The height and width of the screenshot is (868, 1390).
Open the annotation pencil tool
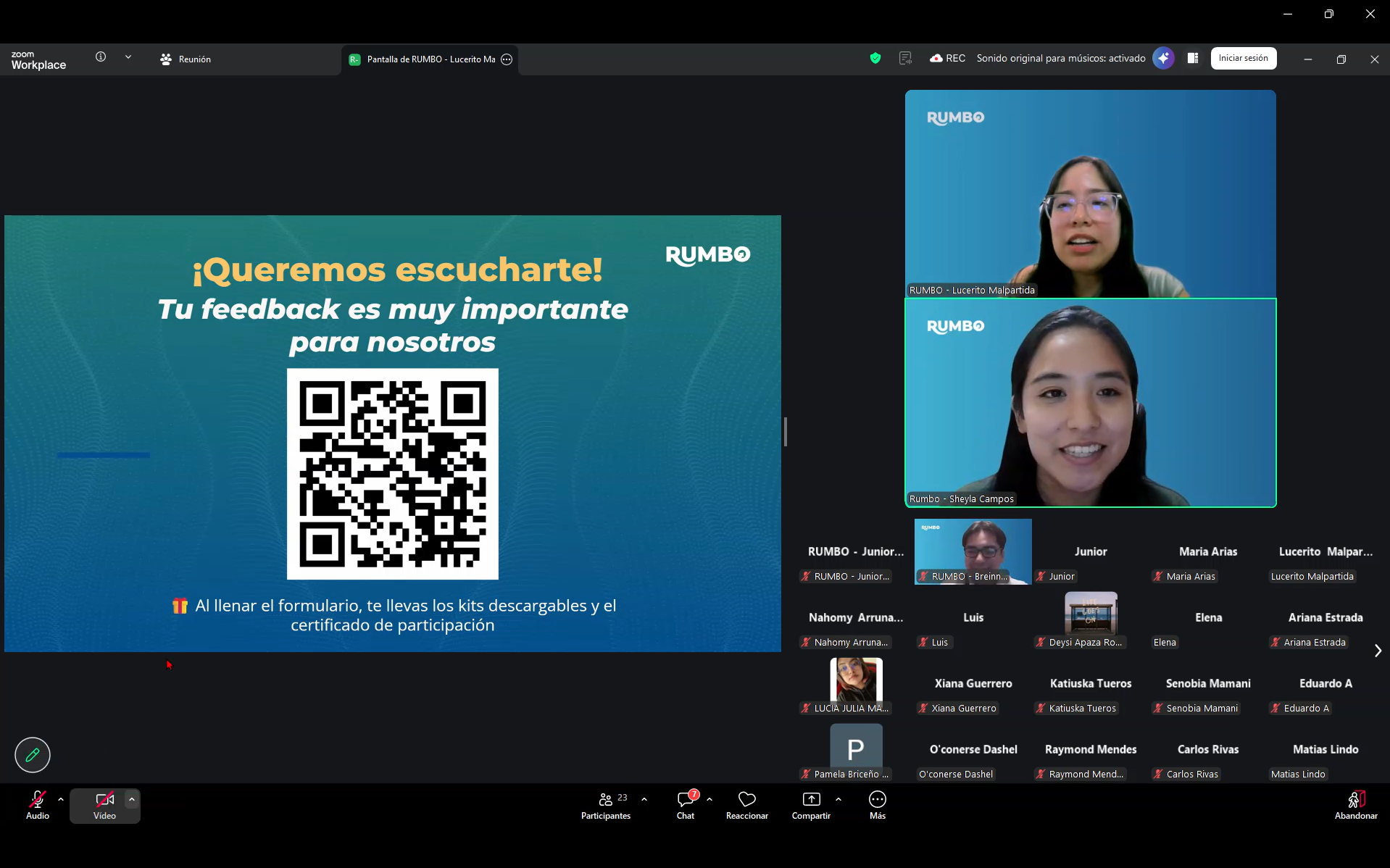coord(33,755)
